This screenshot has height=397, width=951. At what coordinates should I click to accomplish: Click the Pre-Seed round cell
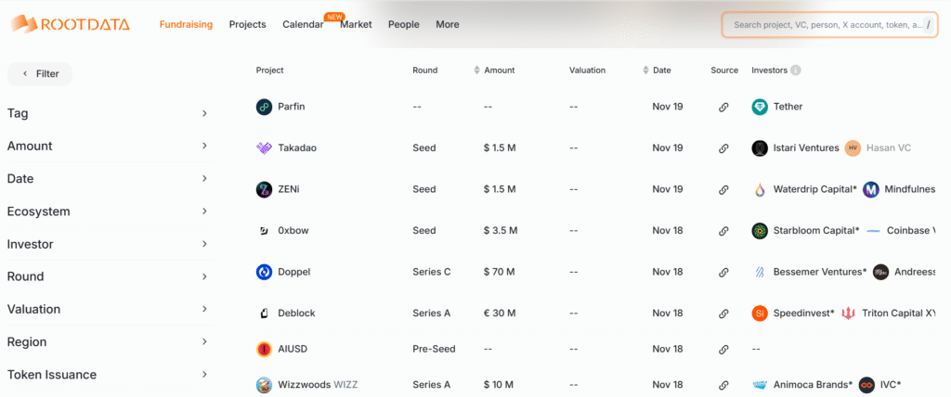pos(435,349)
